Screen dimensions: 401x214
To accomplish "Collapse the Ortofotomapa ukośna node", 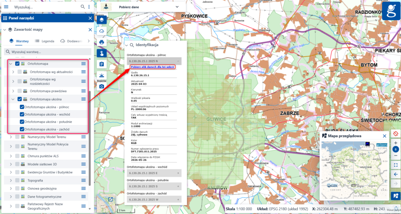I will [x=13, y=99].
